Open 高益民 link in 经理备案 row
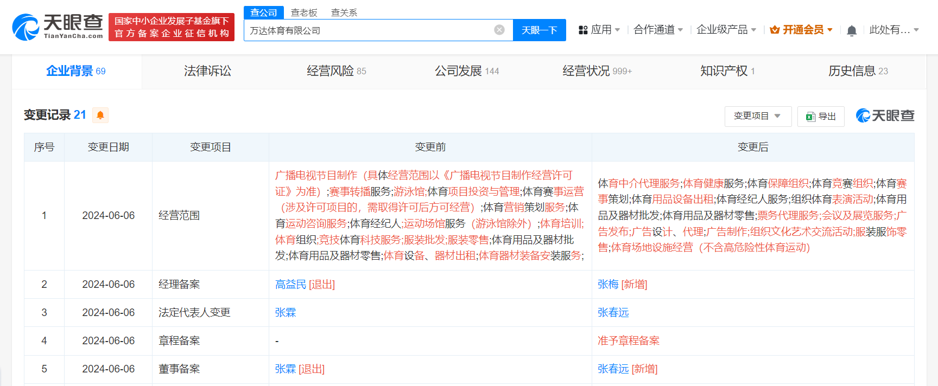The width and height of the screenshot is (938, 386). 291,285
